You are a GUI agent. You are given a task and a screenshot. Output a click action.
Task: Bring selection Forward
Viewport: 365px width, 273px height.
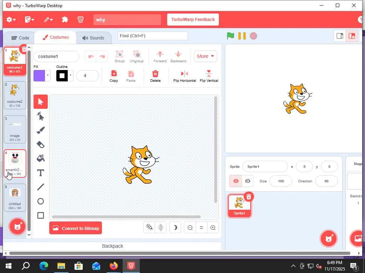click(x=160, y=57)
